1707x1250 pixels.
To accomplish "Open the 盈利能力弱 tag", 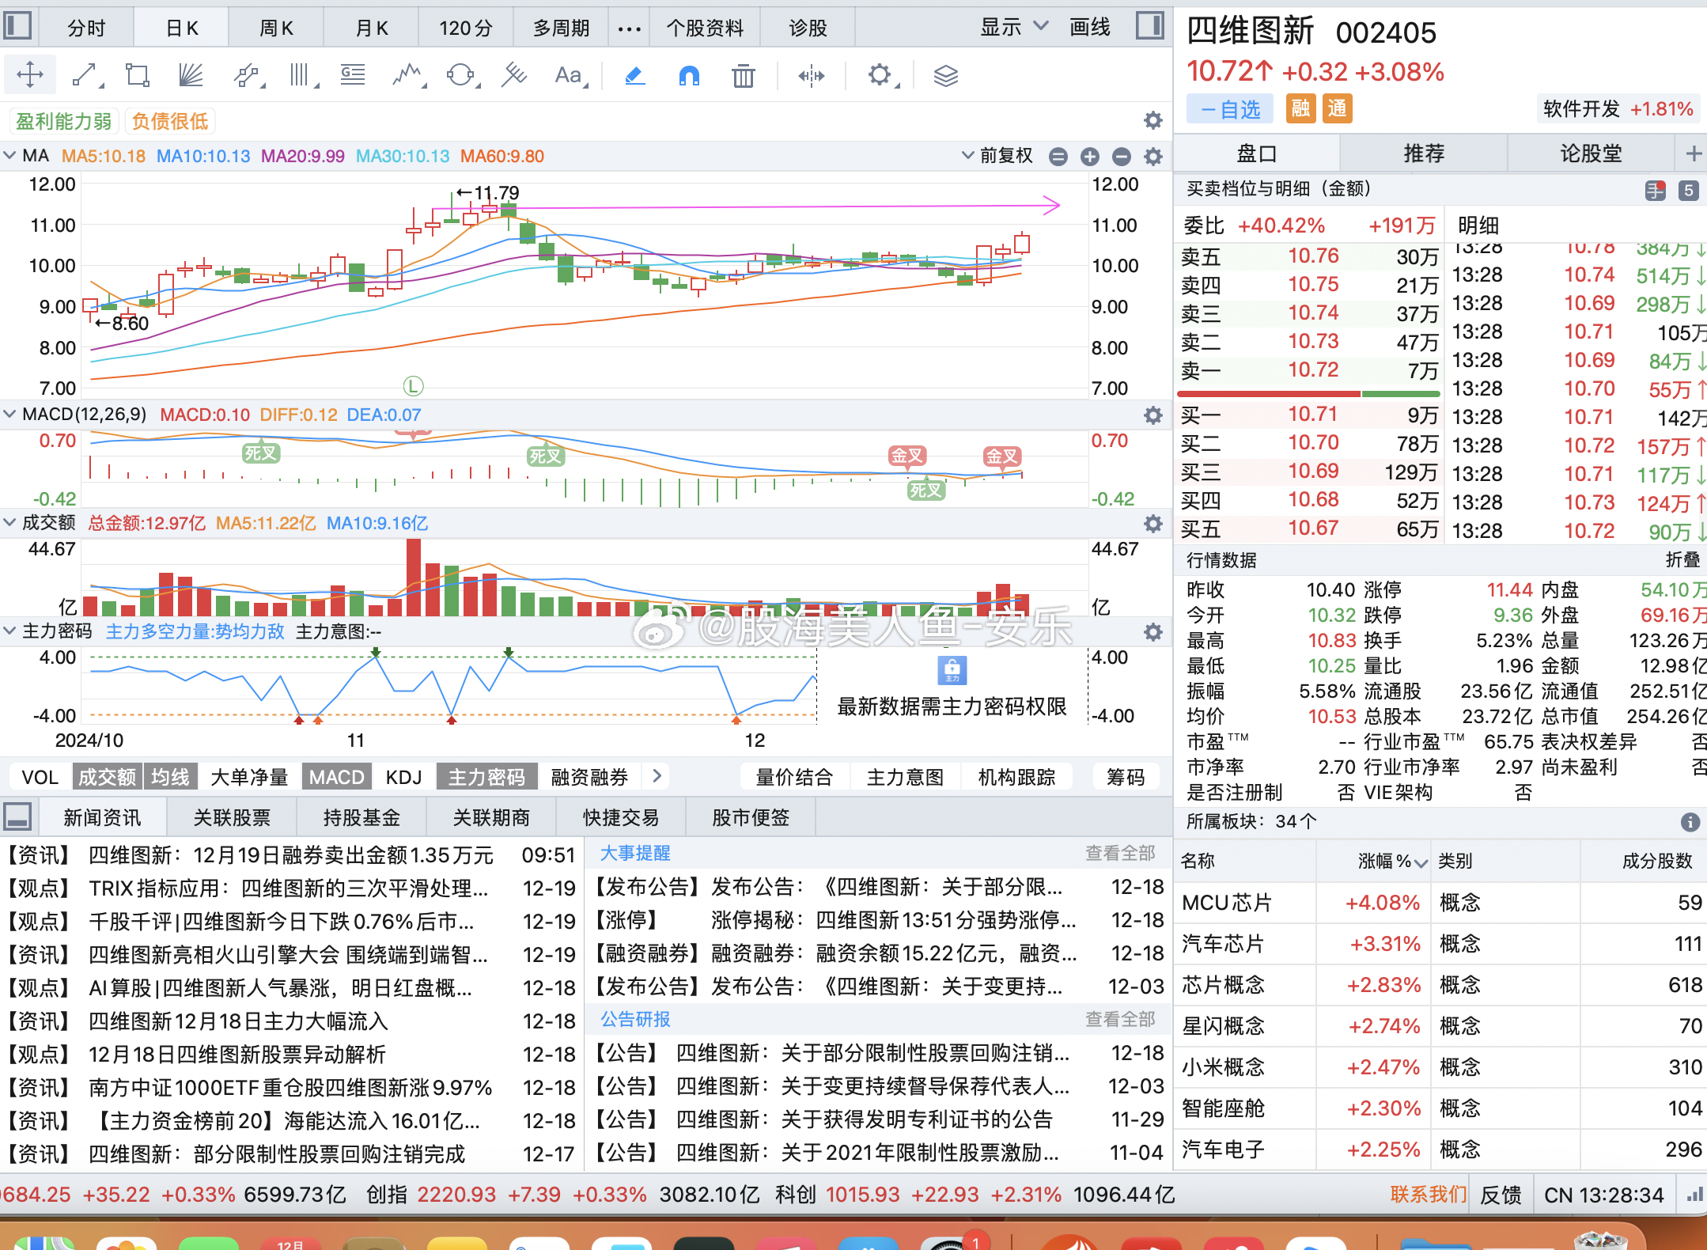I will [64, 121].
